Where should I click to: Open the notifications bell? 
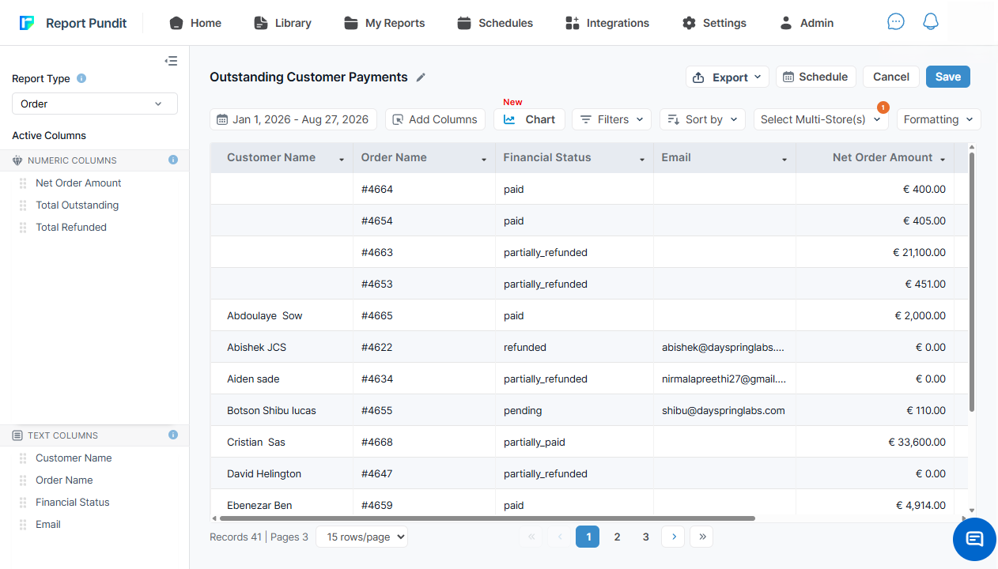click(x=931, y=22)
